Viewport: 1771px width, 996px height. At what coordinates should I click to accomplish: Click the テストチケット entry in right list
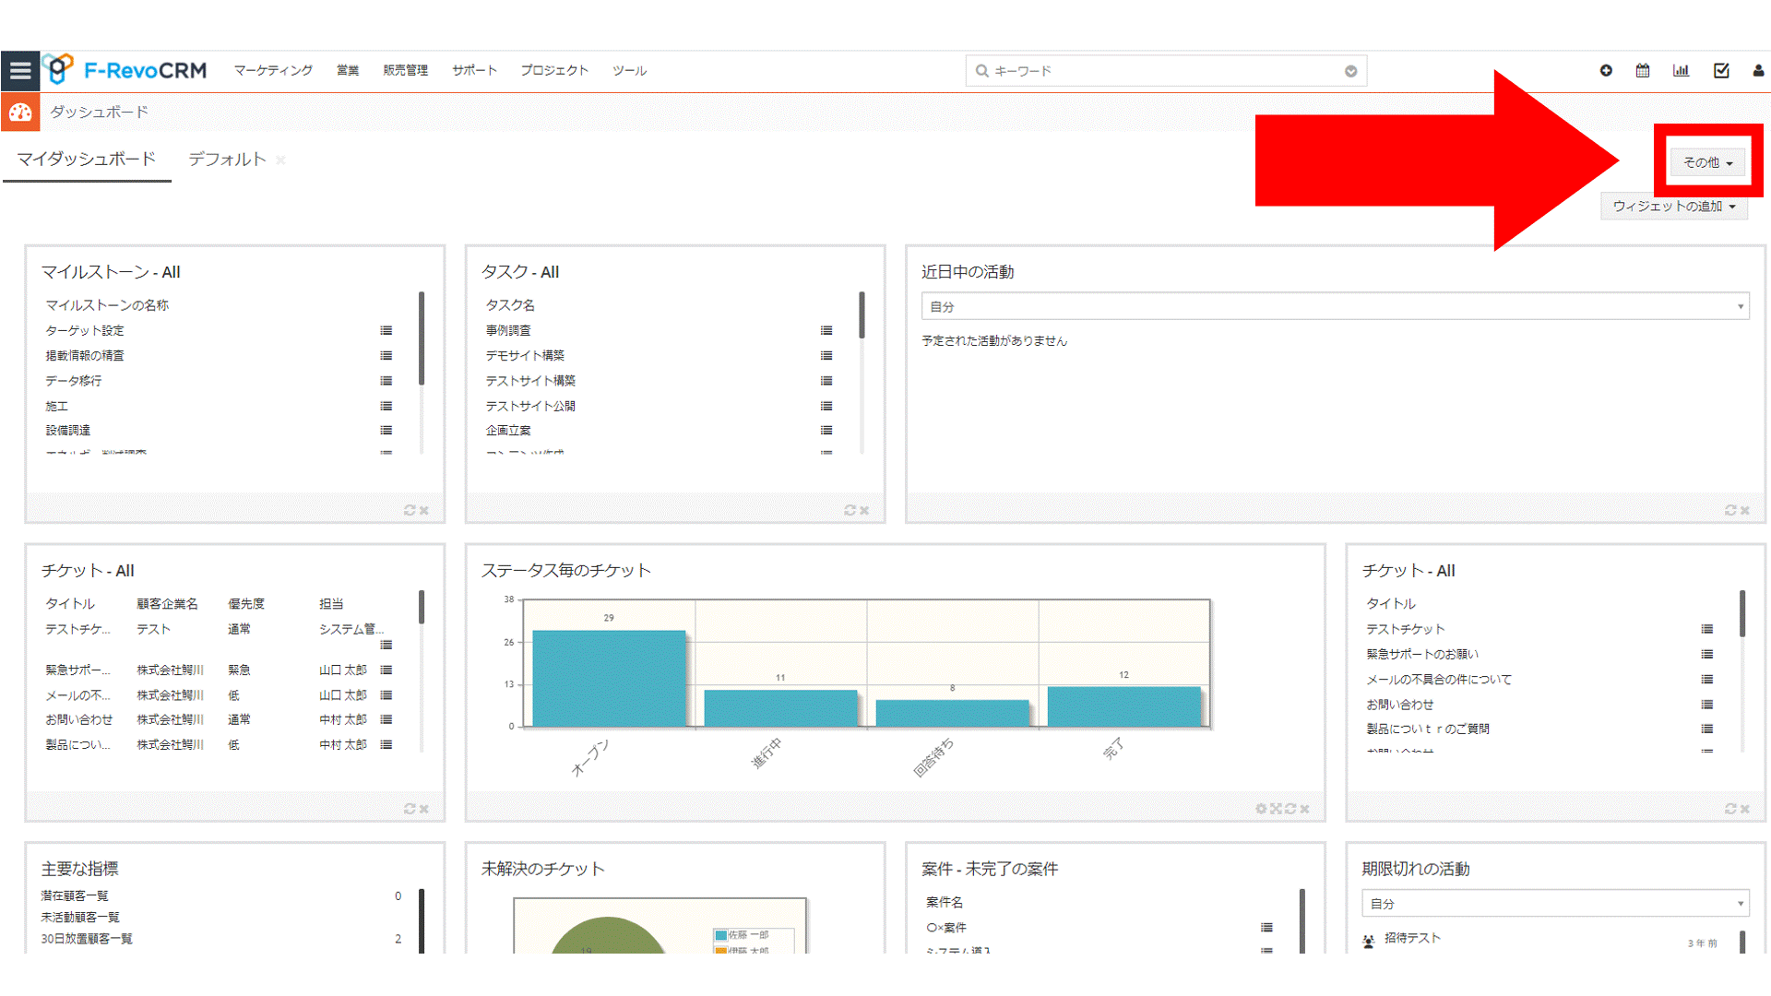point(1406,629)
